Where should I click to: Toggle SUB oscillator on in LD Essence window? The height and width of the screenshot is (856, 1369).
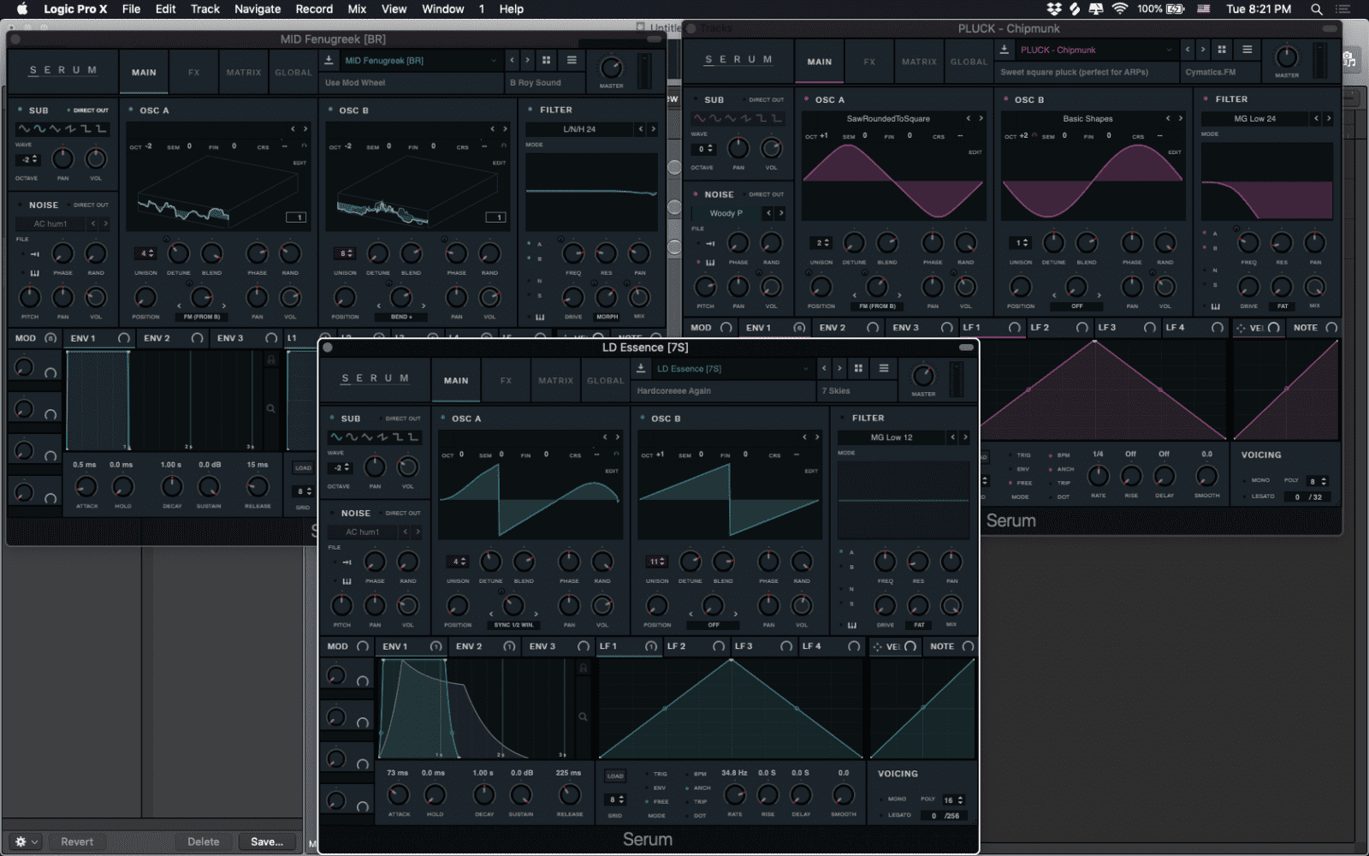[x=332, y=419]
